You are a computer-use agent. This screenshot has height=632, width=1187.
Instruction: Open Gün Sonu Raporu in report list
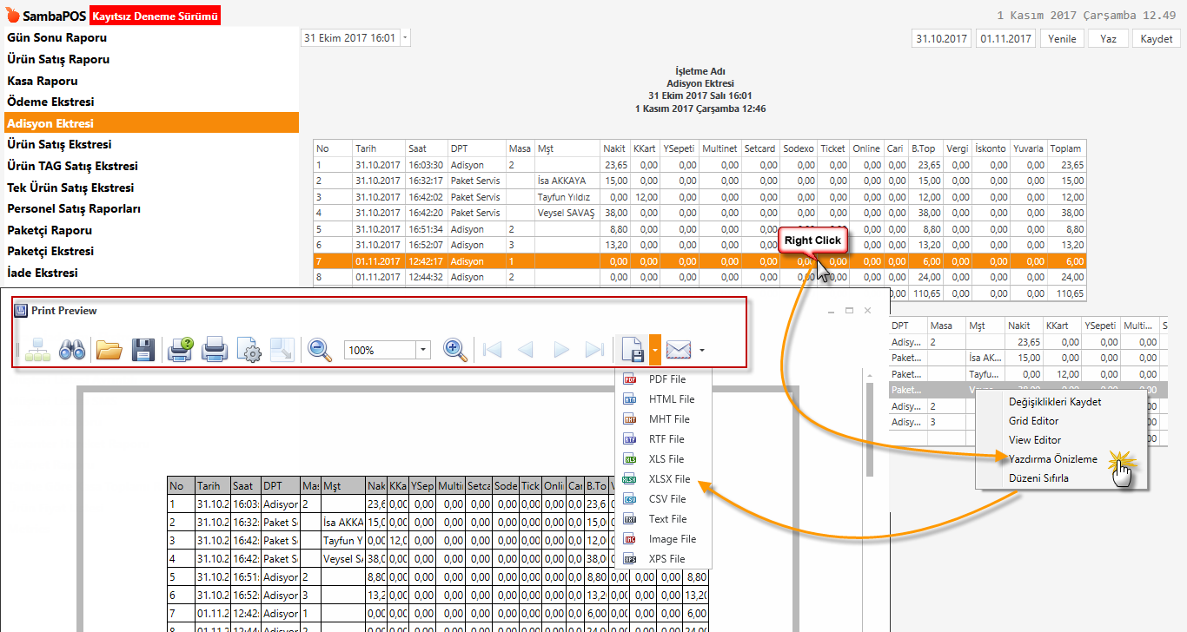point(57,38)
